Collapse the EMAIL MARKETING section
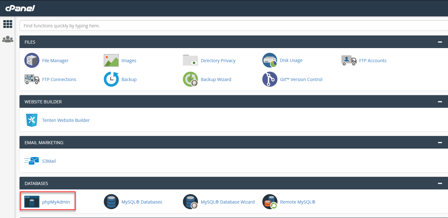The height and width of the screenshot is (218, 448). [440, 142]
